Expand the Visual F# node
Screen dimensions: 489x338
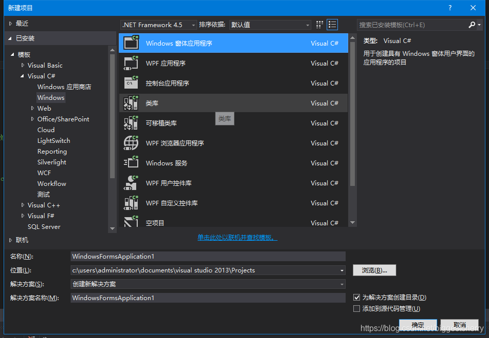(x=23, y=216)
